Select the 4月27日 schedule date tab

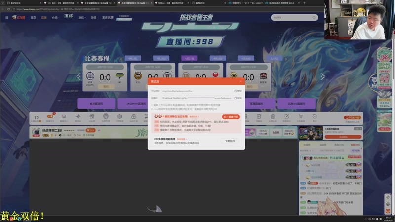click(190, 58)
